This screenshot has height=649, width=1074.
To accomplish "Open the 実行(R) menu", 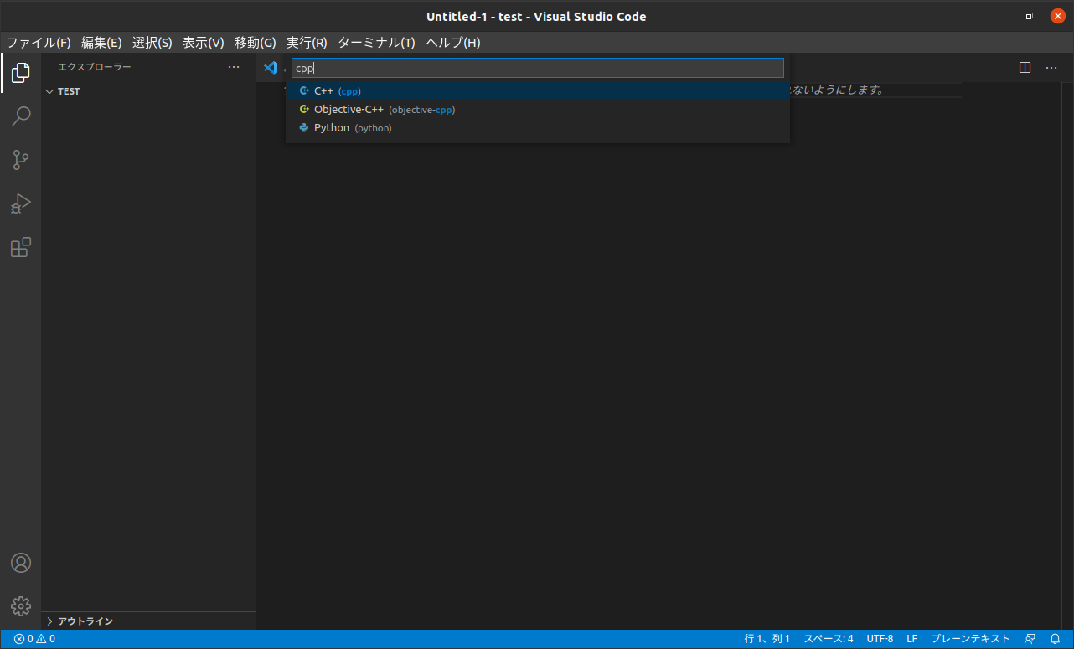I will click(x=307, y=43).
